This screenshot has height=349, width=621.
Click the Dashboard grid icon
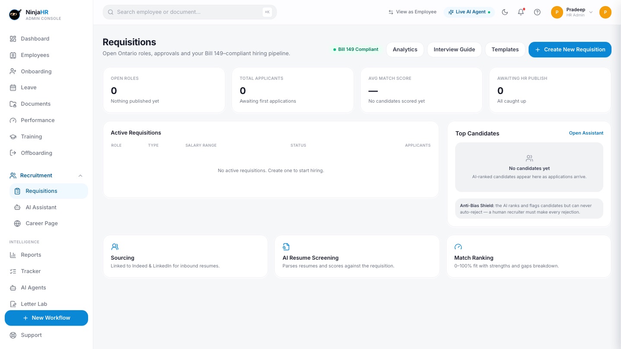(x=13, y=39)
